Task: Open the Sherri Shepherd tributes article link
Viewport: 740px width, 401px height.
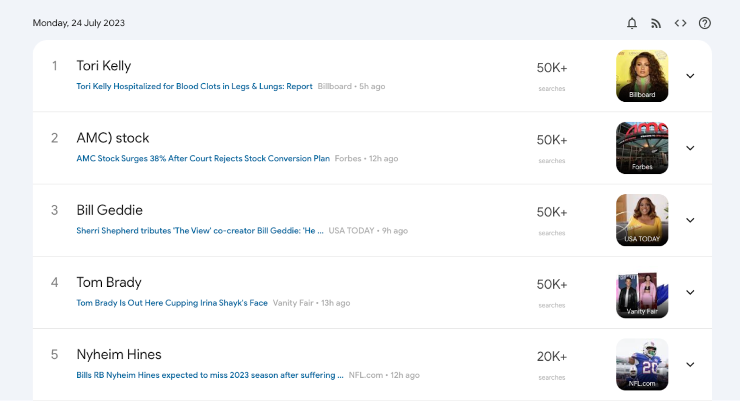Action: (x=200, y=231)
